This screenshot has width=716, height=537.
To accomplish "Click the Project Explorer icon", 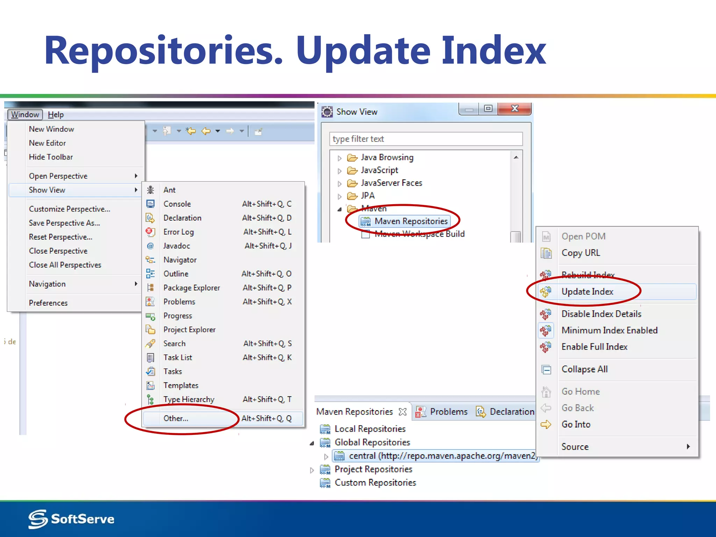I will click(150, 330).
